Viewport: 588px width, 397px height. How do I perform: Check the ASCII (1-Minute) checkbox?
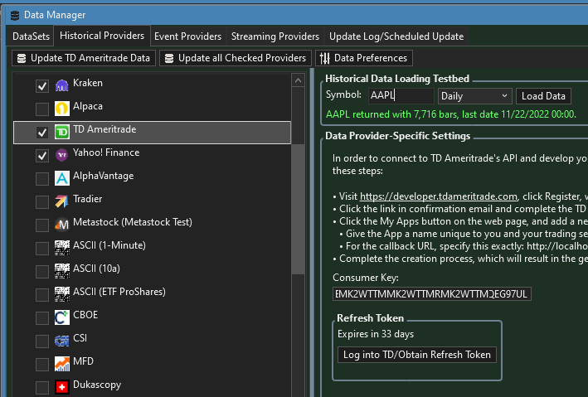coord(41,249)
